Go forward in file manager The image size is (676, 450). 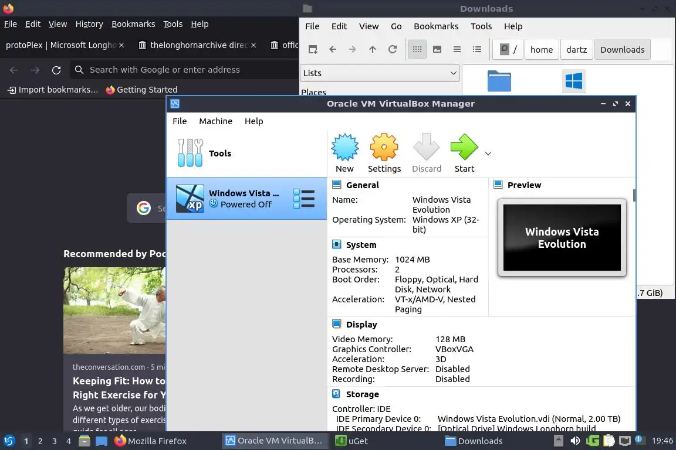pyautogui.click(x=353, y=50)
